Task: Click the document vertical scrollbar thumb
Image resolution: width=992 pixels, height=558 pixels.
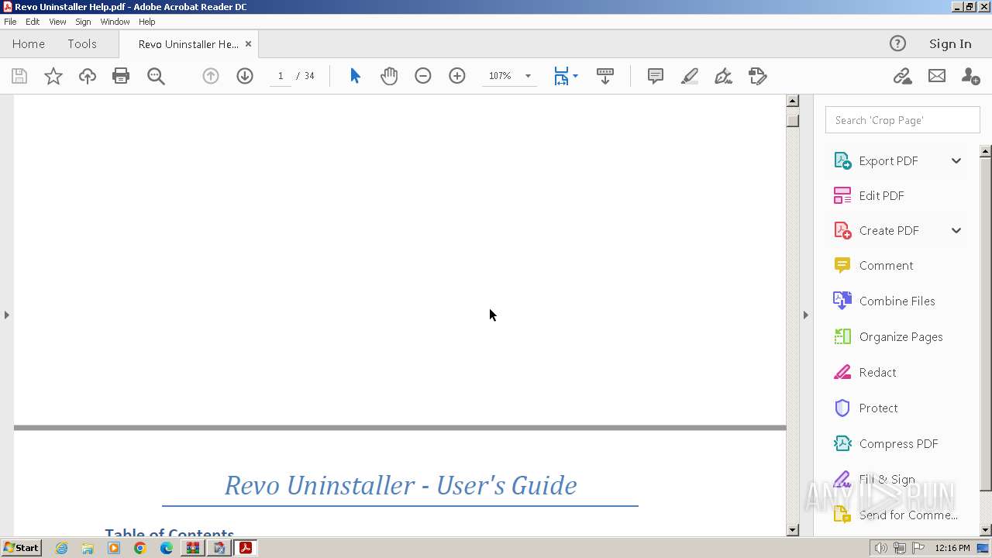Action: 792,121
